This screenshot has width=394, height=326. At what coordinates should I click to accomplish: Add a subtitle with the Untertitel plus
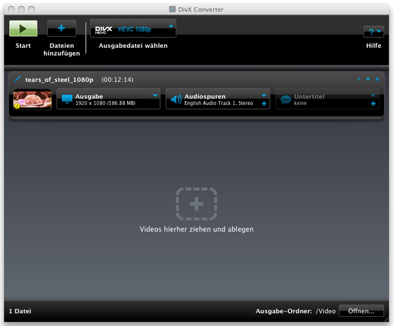tap(373, 104)
